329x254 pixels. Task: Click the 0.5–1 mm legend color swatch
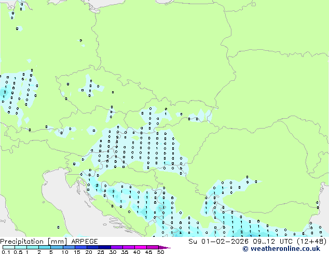pyautogui.click(x=21, y=247)
